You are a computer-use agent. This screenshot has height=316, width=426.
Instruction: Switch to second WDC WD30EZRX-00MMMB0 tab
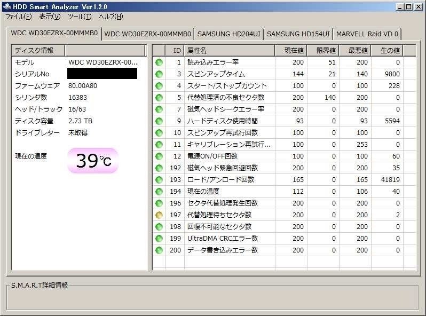pos(147,34)
